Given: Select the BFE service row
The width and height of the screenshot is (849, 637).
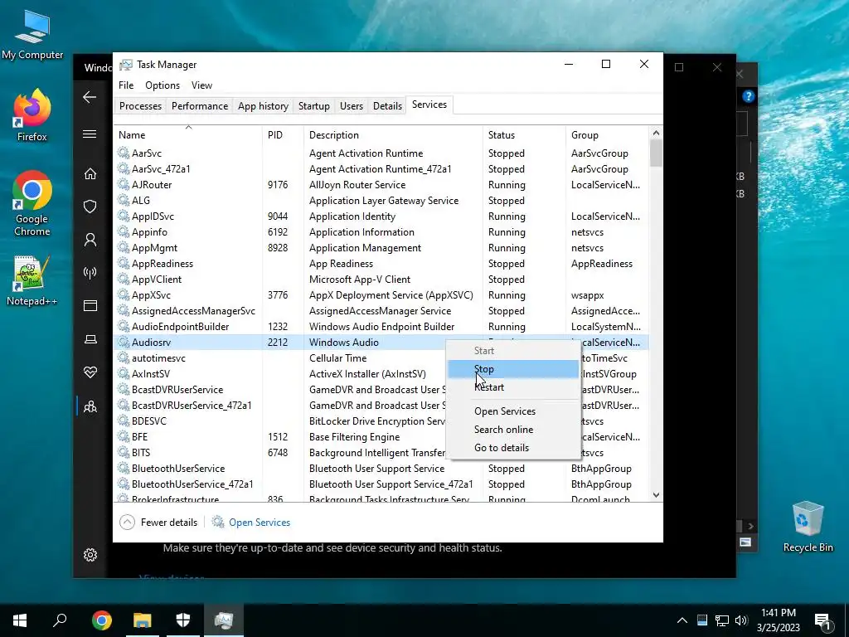Looking at the screenshot, I should 381,437.
